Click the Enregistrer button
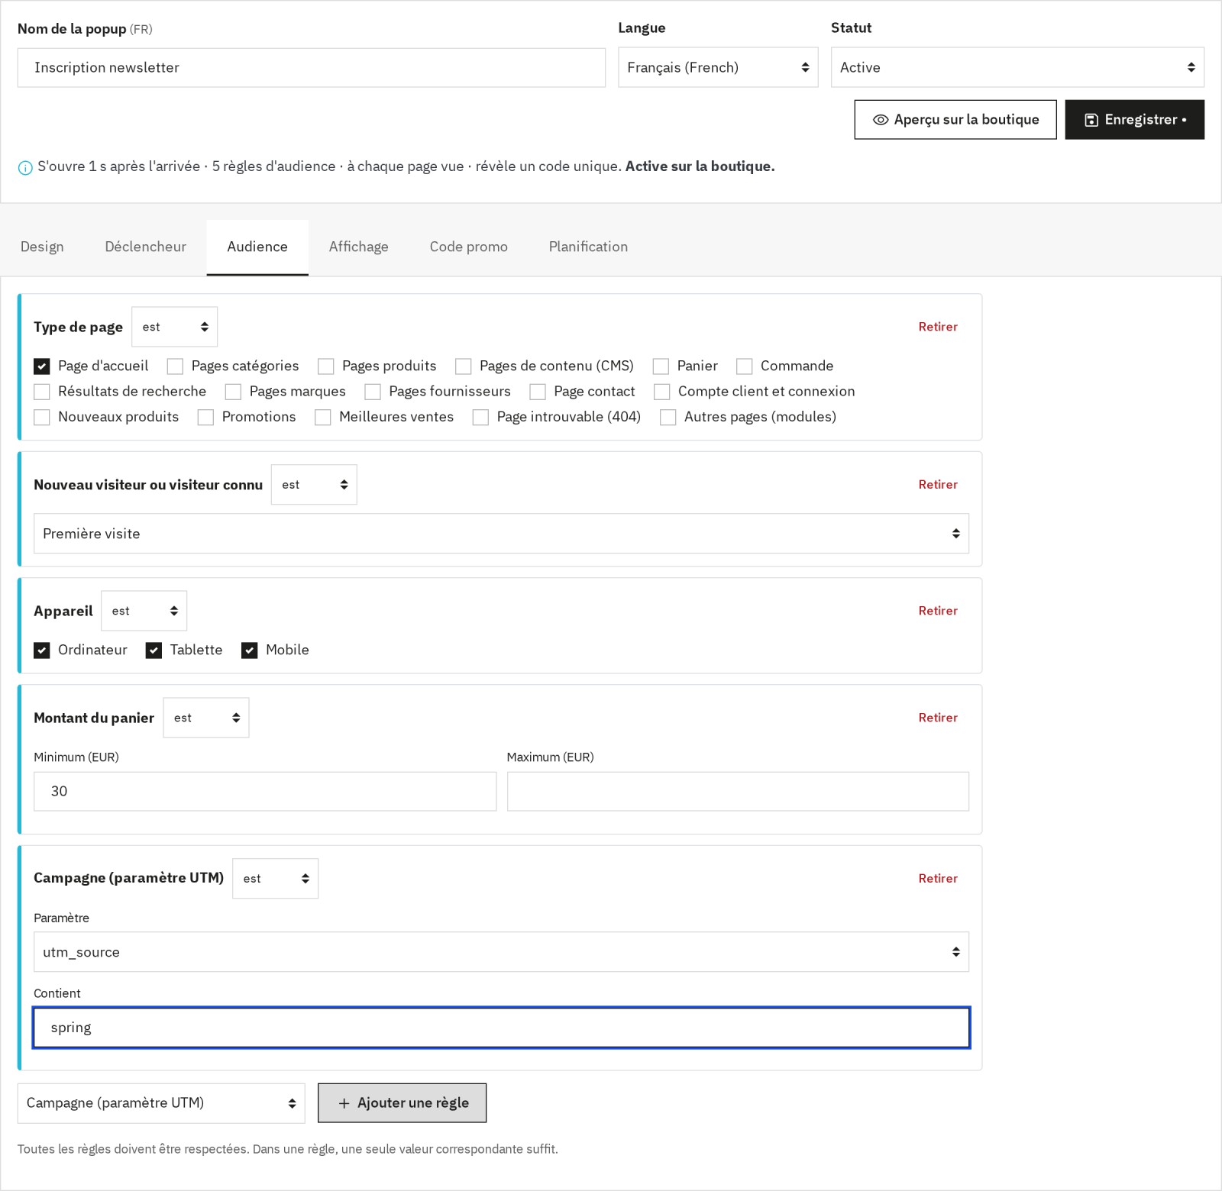The width and height of the screenshot is (1222, 1191). [1135, 120]
